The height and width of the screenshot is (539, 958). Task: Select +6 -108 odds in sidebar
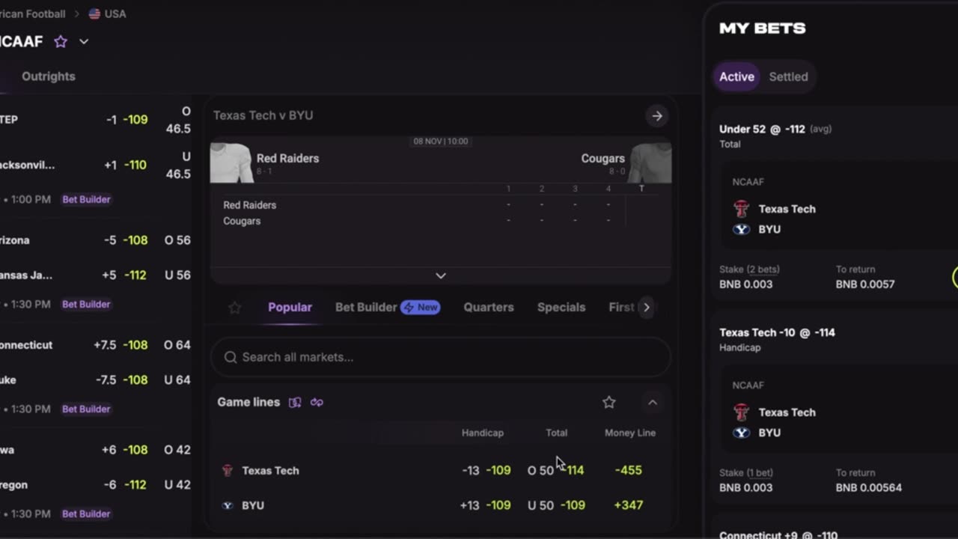(124, 450)
